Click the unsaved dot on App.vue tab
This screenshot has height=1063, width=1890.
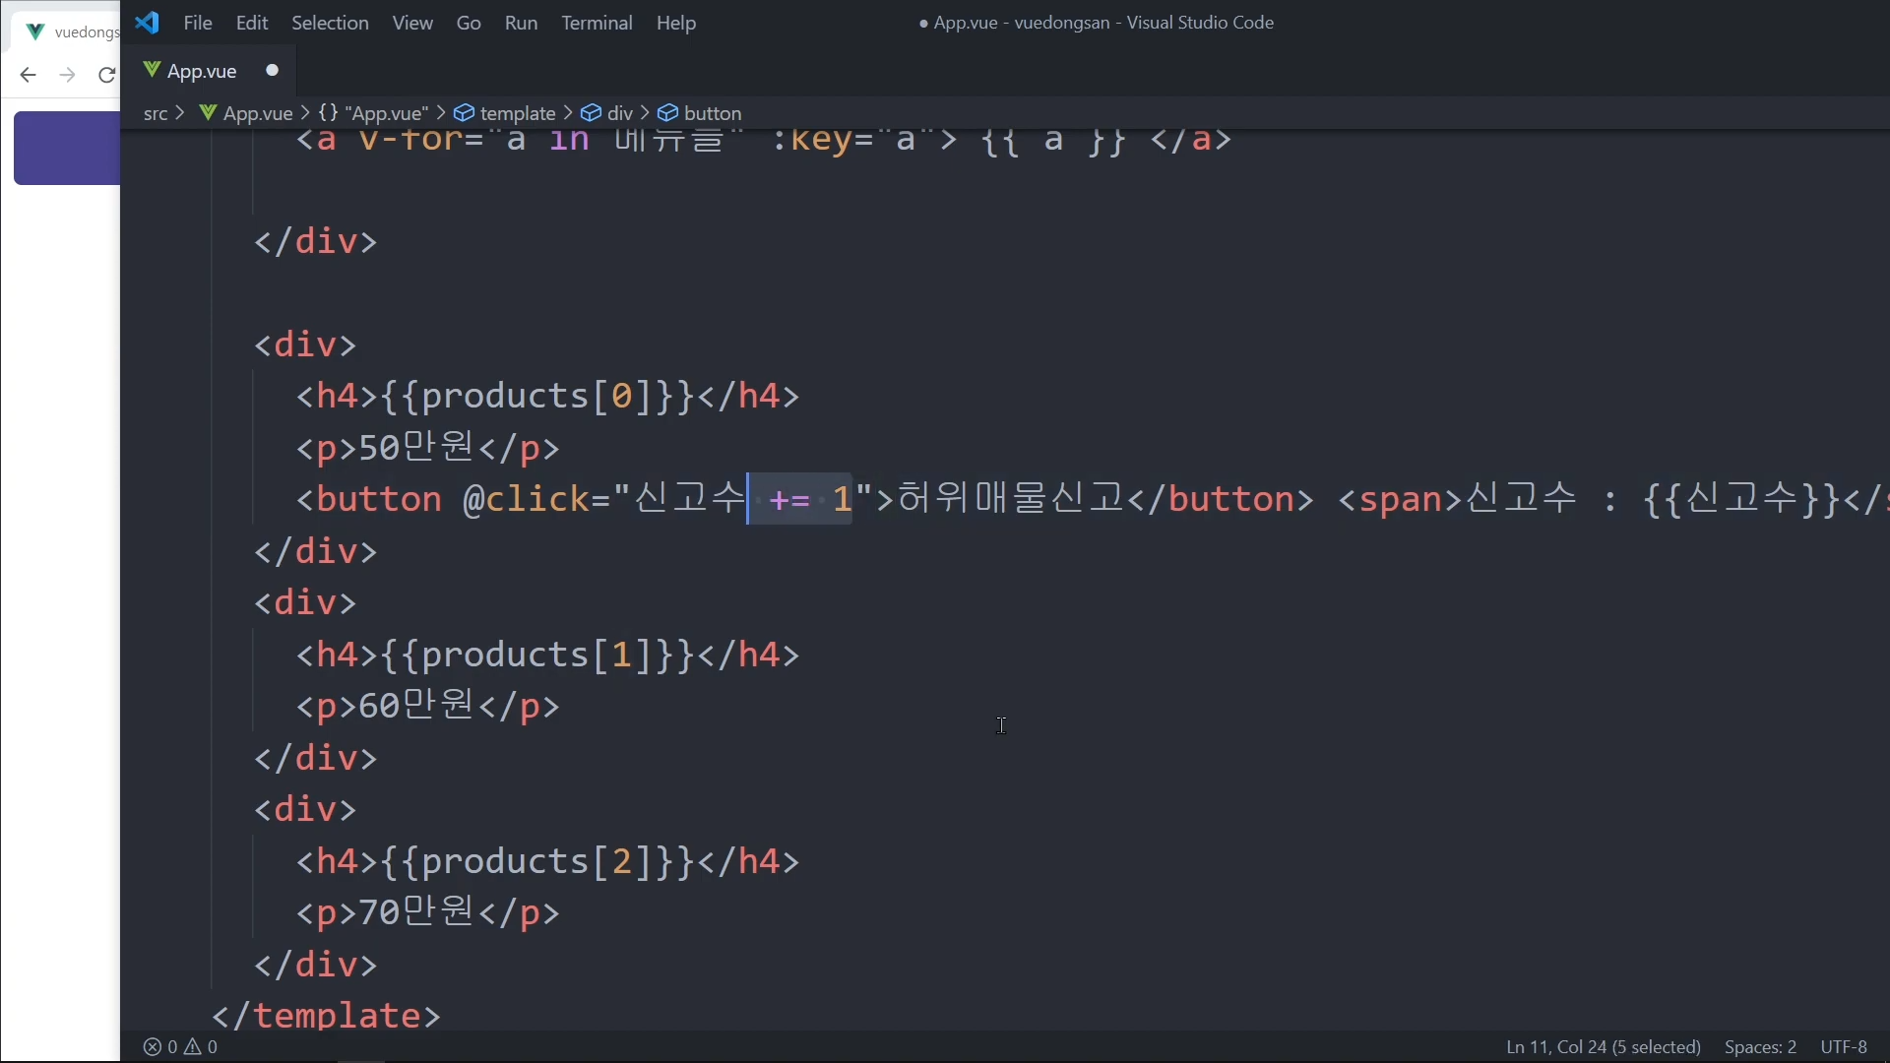273,70
